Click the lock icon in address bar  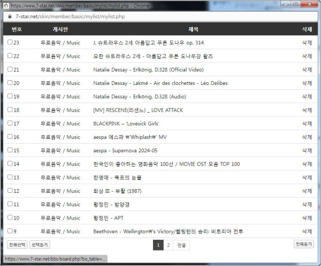9,17
